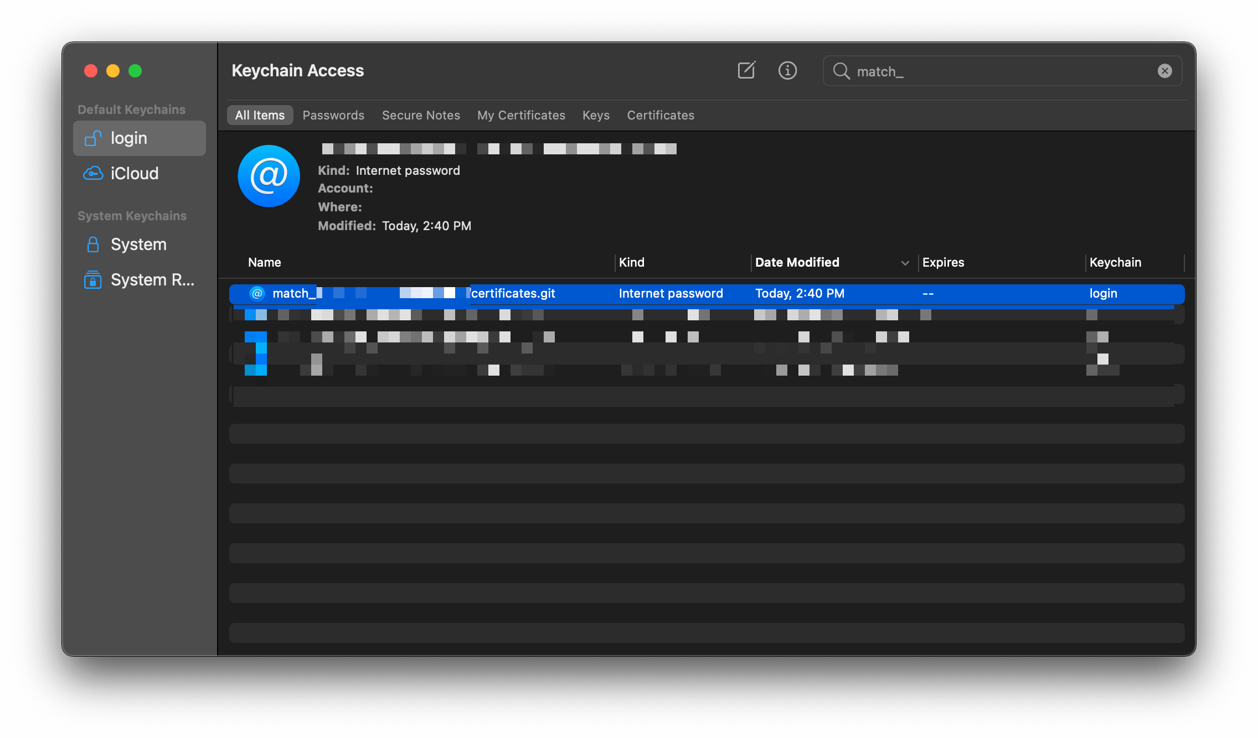Click the compose new keychain item icon
The image size is (1258, 738).
coord(746,70)
